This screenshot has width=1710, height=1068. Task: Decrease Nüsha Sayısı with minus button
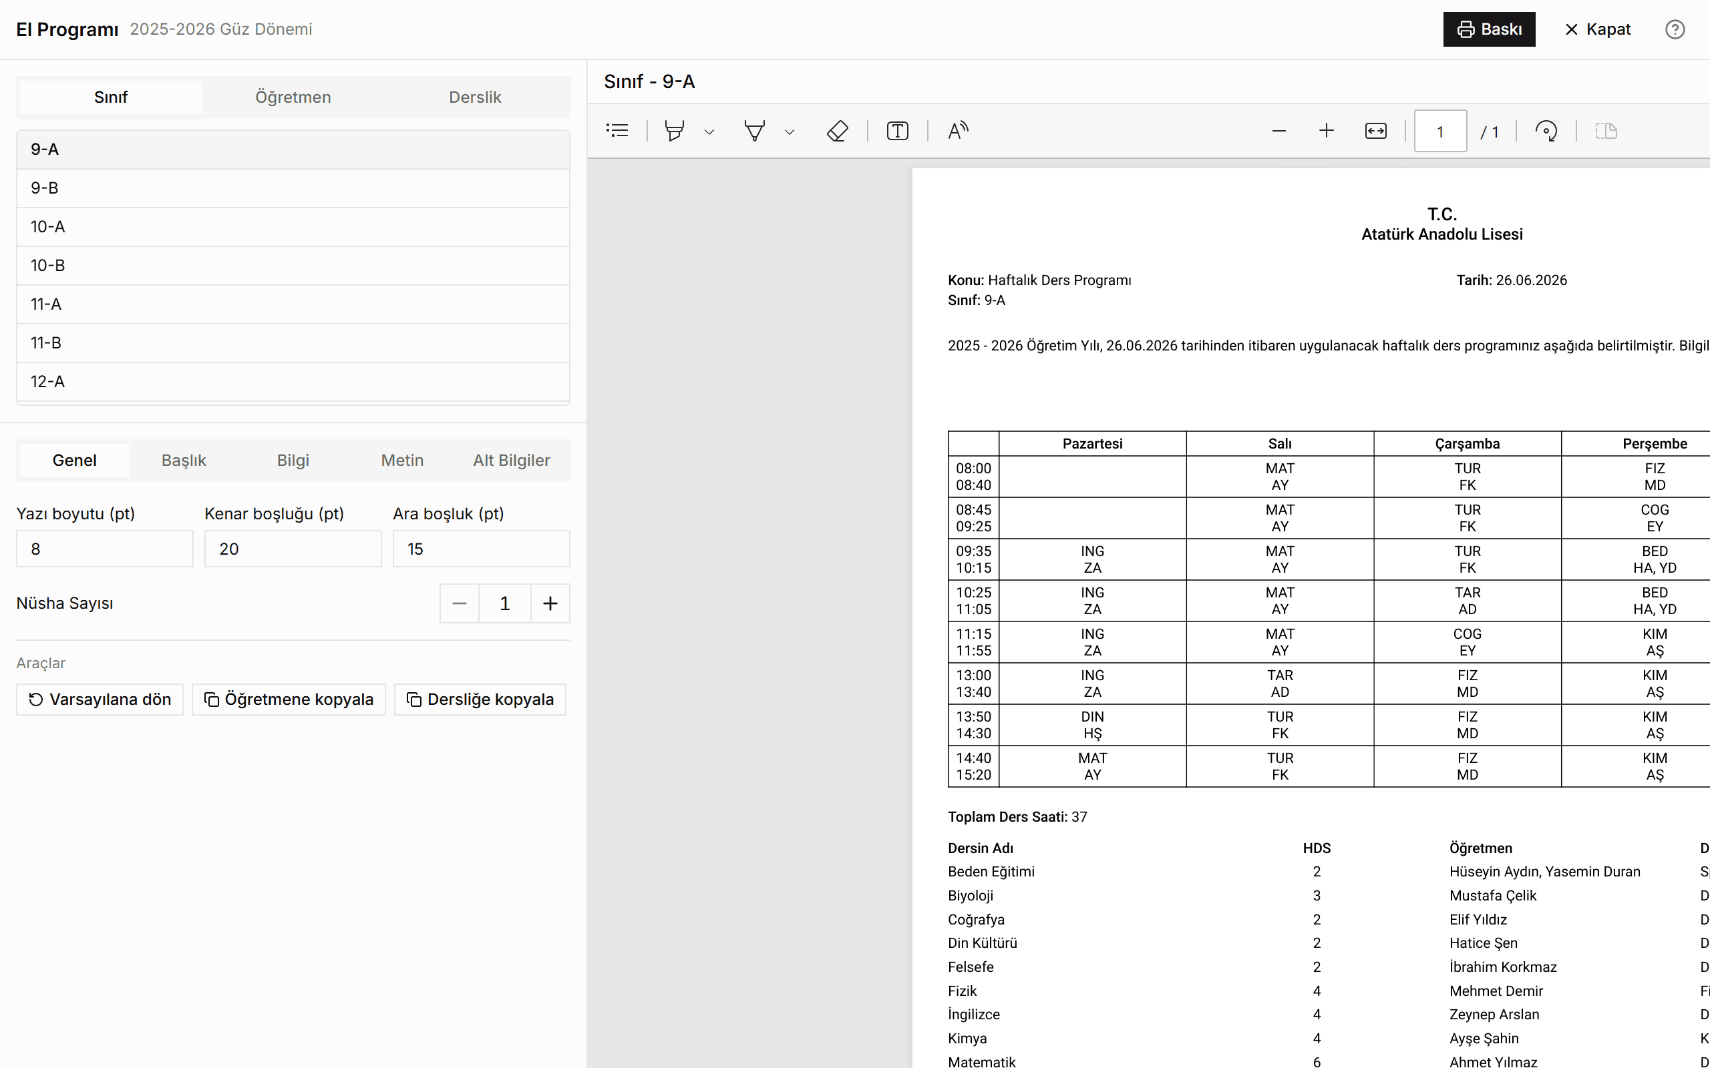[x=460, y=603]
